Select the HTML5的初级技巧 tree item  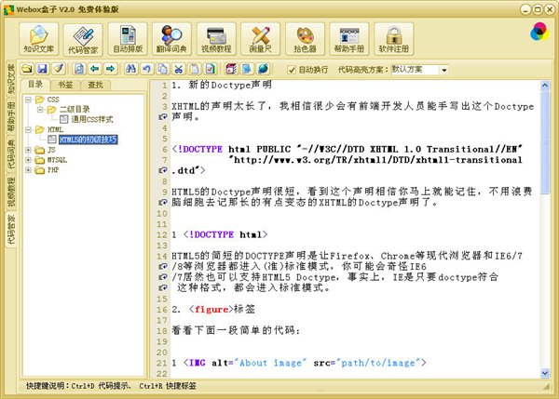[89, 140]
